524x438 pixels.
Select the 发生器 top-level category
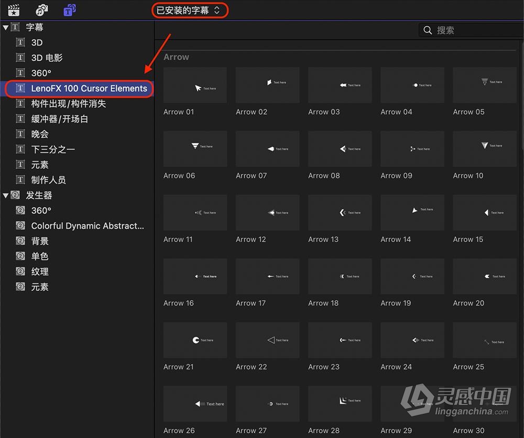click(39, 195)
